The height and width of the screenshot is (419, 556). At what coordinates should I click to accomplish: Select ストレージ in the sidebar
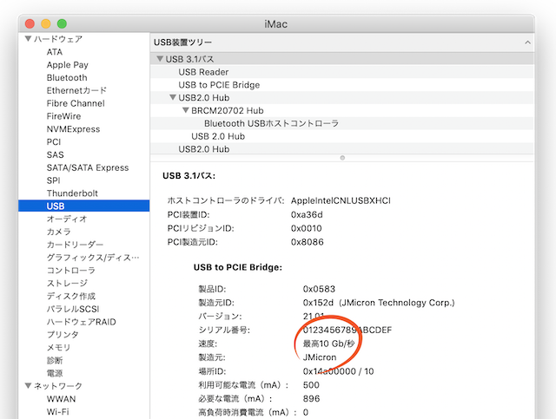(67, 283)
